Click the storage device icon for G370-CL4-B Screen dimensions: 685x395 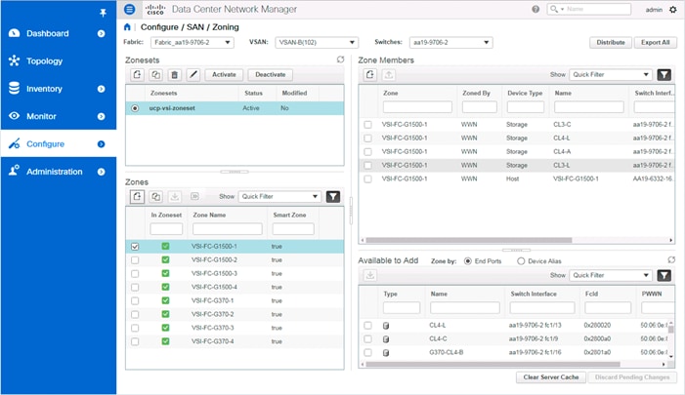click(386, 352)
